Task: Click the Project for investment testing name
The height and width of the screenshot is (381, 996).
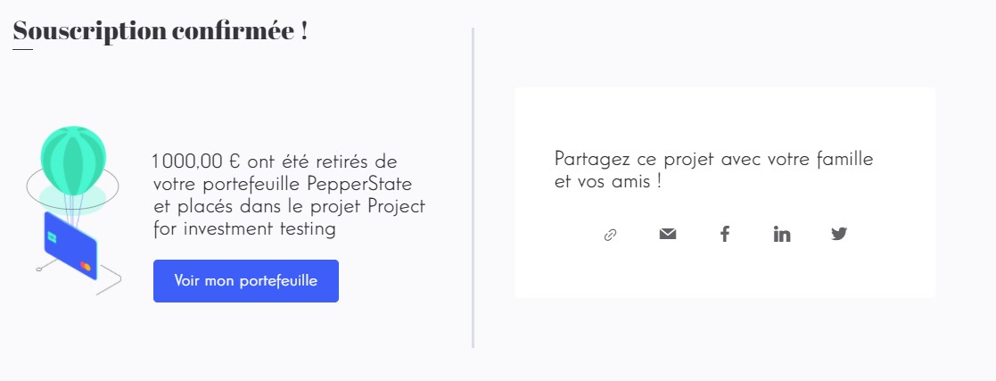Action: (289, 218)
